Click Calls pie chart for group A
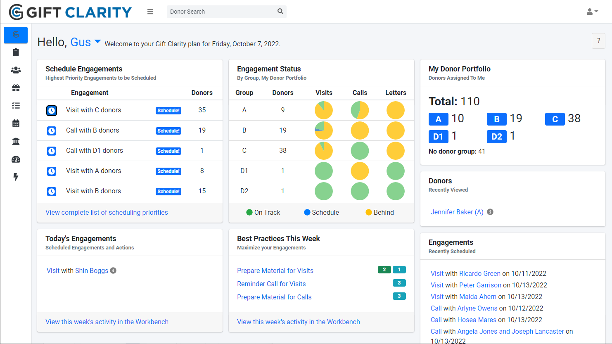This screenshot has width=612, height=344. pos(360,110)
